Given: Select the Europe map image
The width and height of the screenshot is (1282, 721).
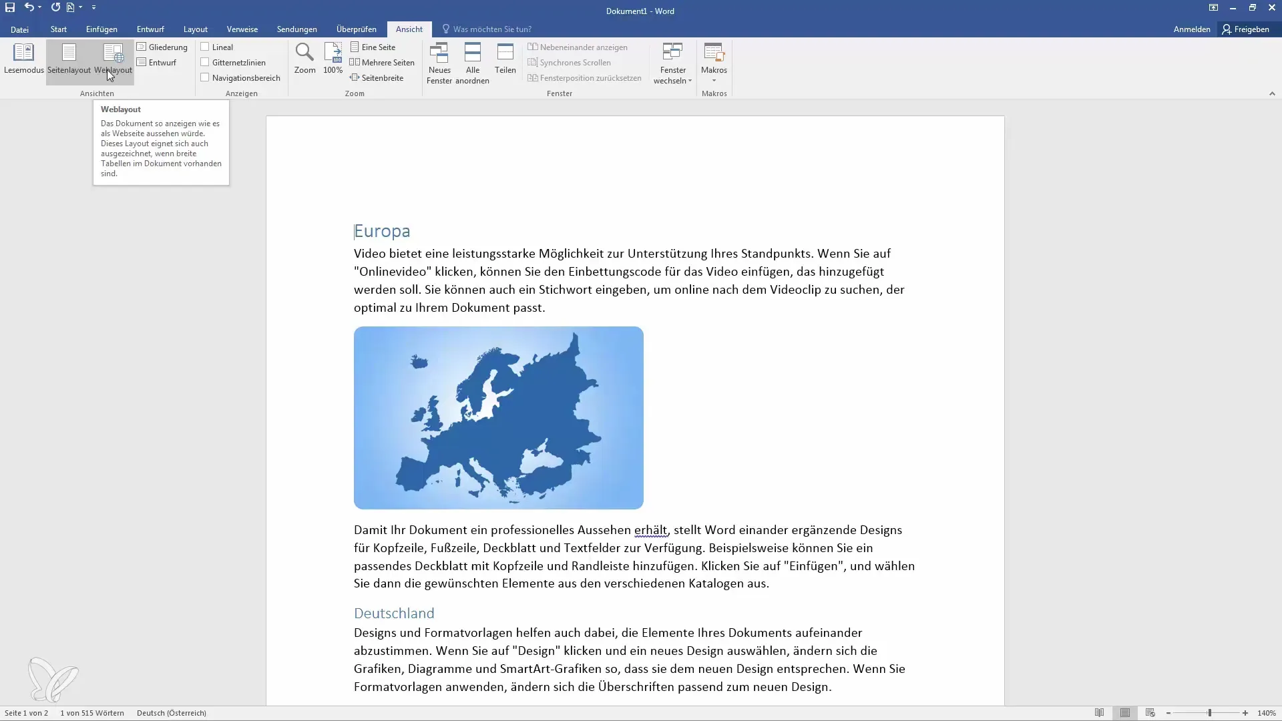Looking at the screenshot, I should tap(499, 418).
